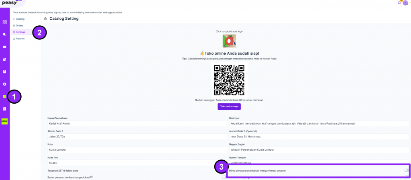Open the dashboard grid icon in sidebar
Screen dimensions: 411x180
4,22
